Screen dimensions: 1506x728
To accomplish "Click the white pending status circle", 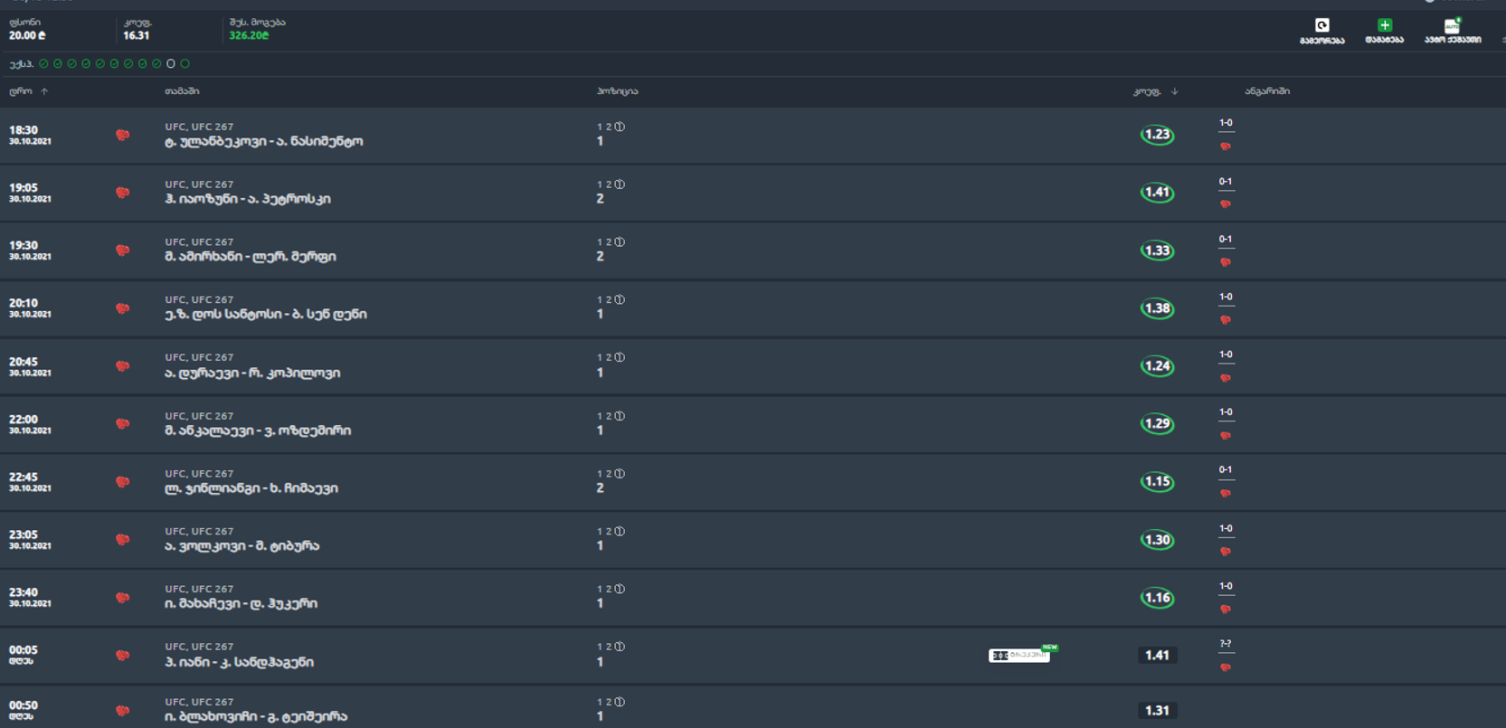I will pyautogui.click(x=171, y=63).
